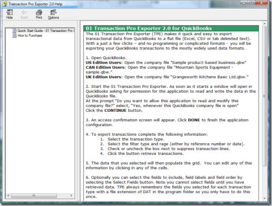The width and height of the screenshot is (272, 206).
Task: Click the line '1. Open QuickBooks.'
Action: 106,58
